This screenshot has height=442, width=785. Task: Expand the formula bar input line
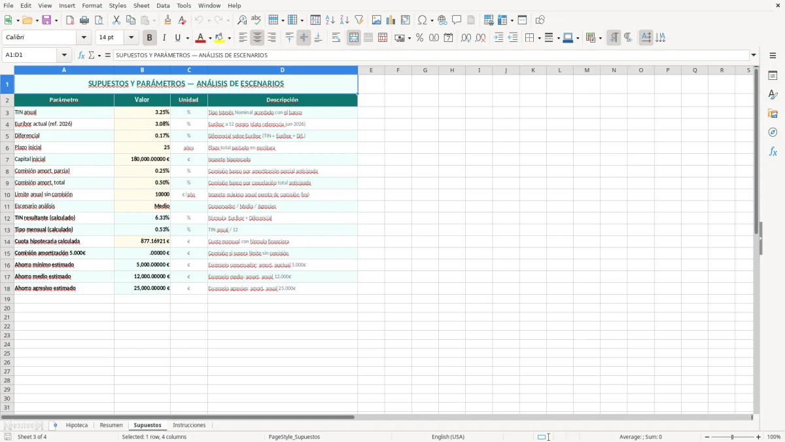754,56
